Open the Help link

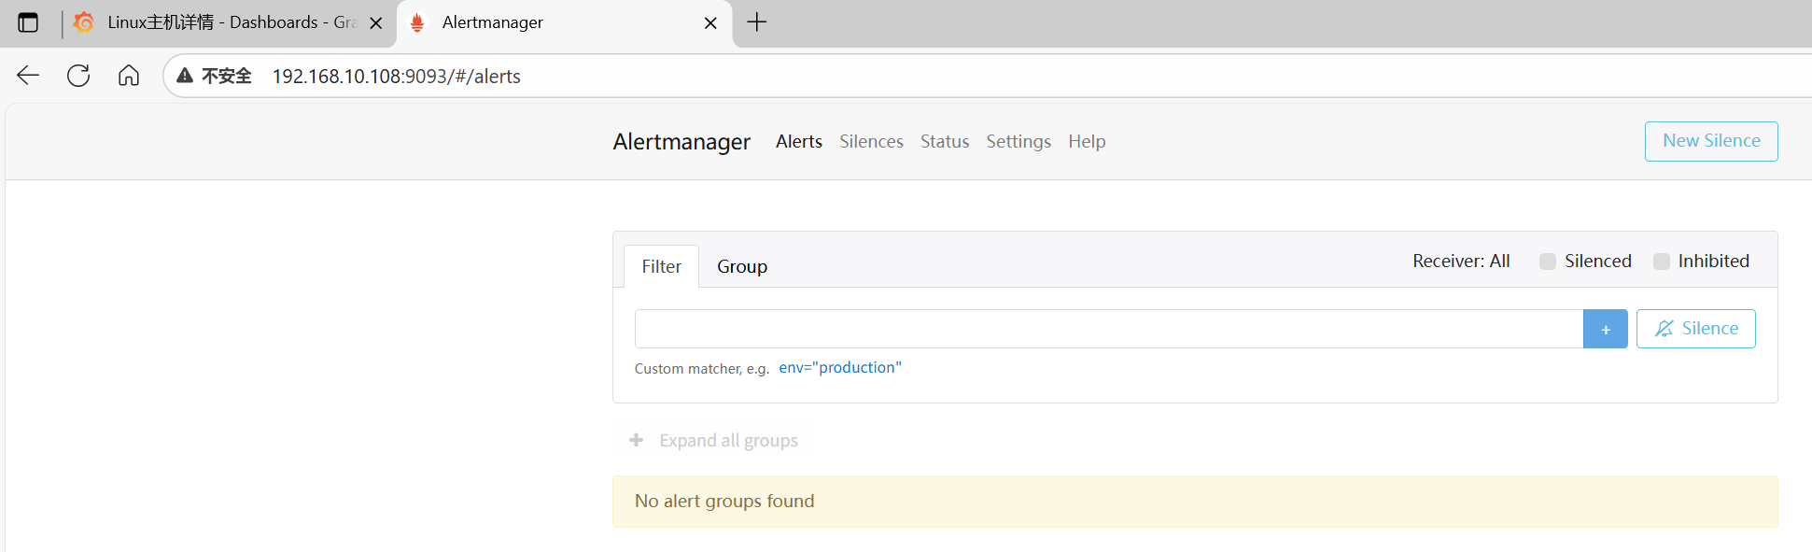(1087, 141)
